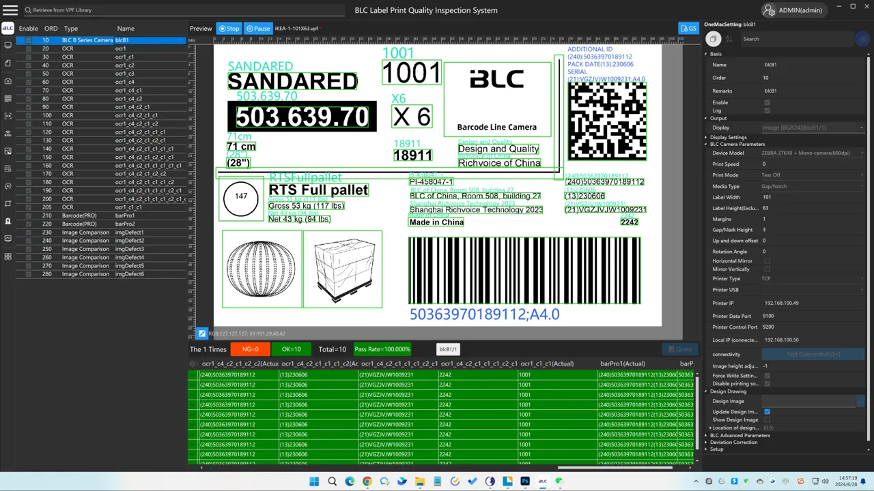Open the Media Type dropdown

click(x=813, y=186)
